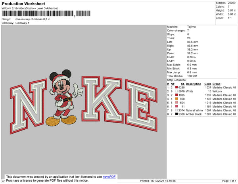The width and height of the screenshot is (238, 184).
Task: Click the Zoom value 1:1
Action: tap(230, 18)
